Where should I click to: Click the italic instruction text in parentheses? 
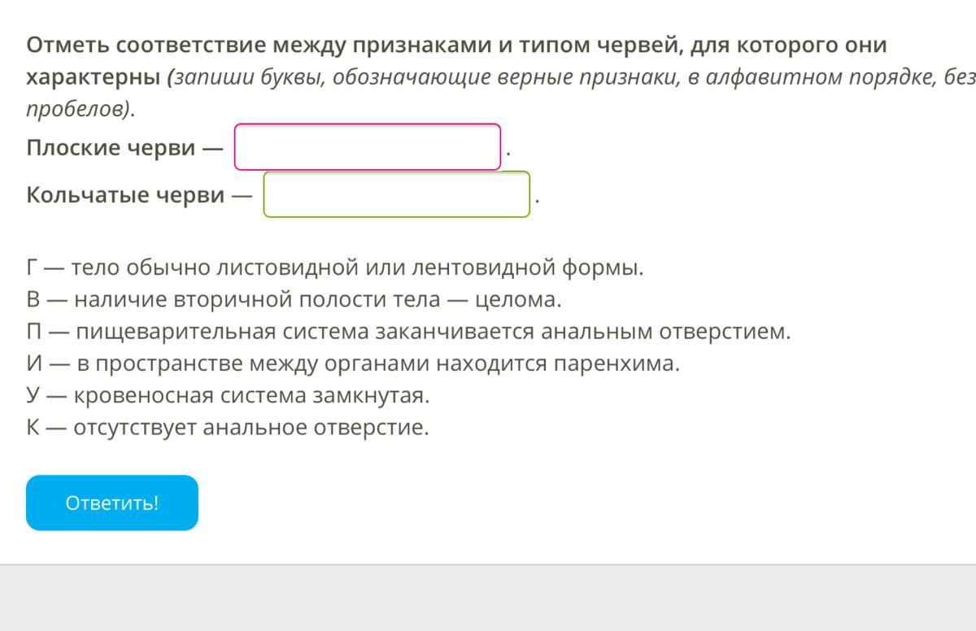(569, 78)
